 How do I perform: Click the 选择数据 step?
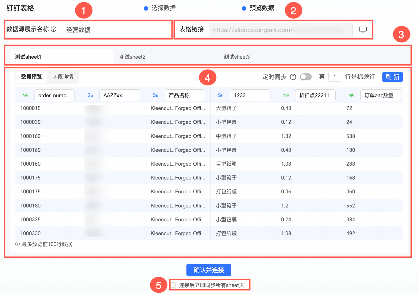click(160, 8)
